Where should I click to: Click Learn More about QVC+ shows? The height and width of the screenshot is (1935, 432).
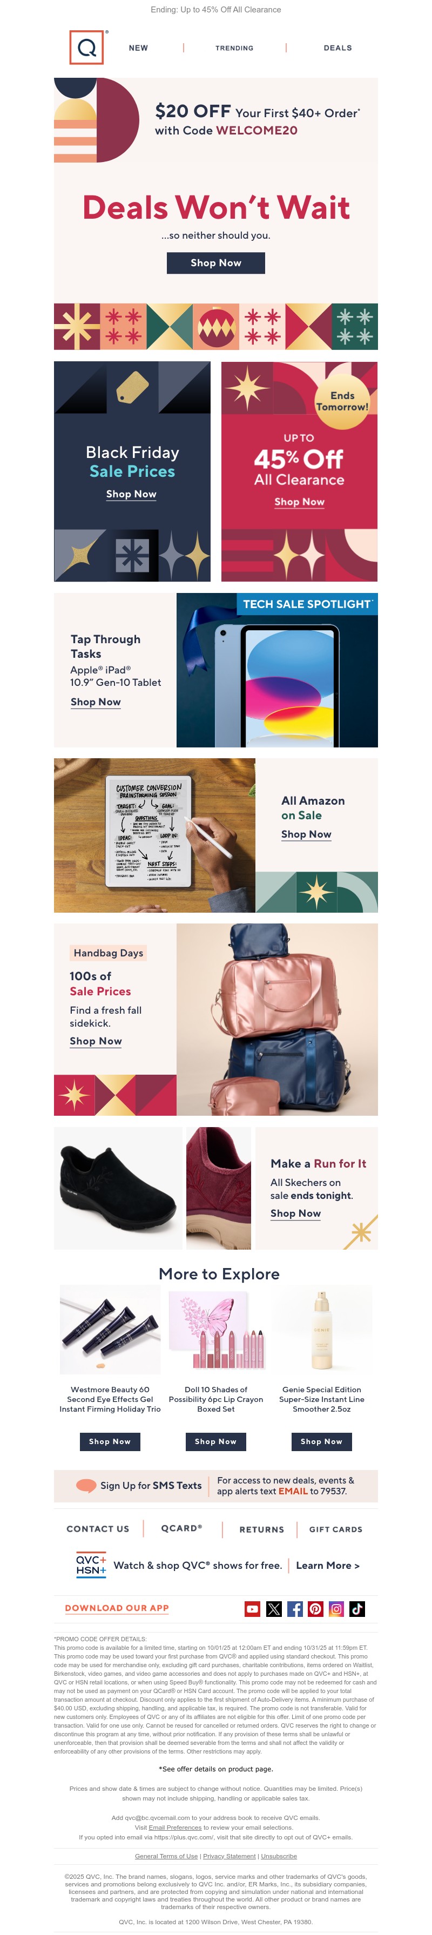(328, 1566)
